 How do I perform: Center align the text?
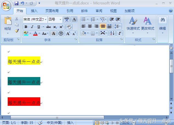click(90, 26)
